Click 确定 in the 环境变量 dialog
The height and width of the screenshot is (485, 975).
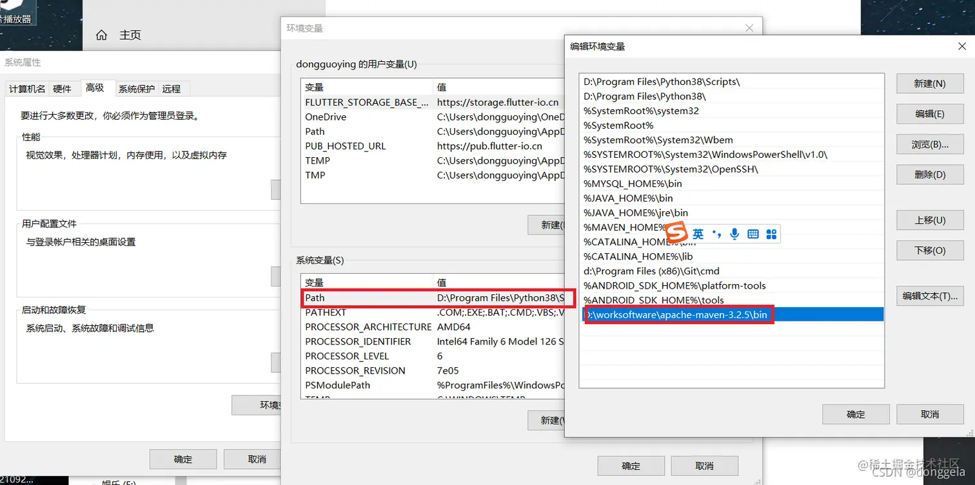pyautogui.click(x=631, y=466)
